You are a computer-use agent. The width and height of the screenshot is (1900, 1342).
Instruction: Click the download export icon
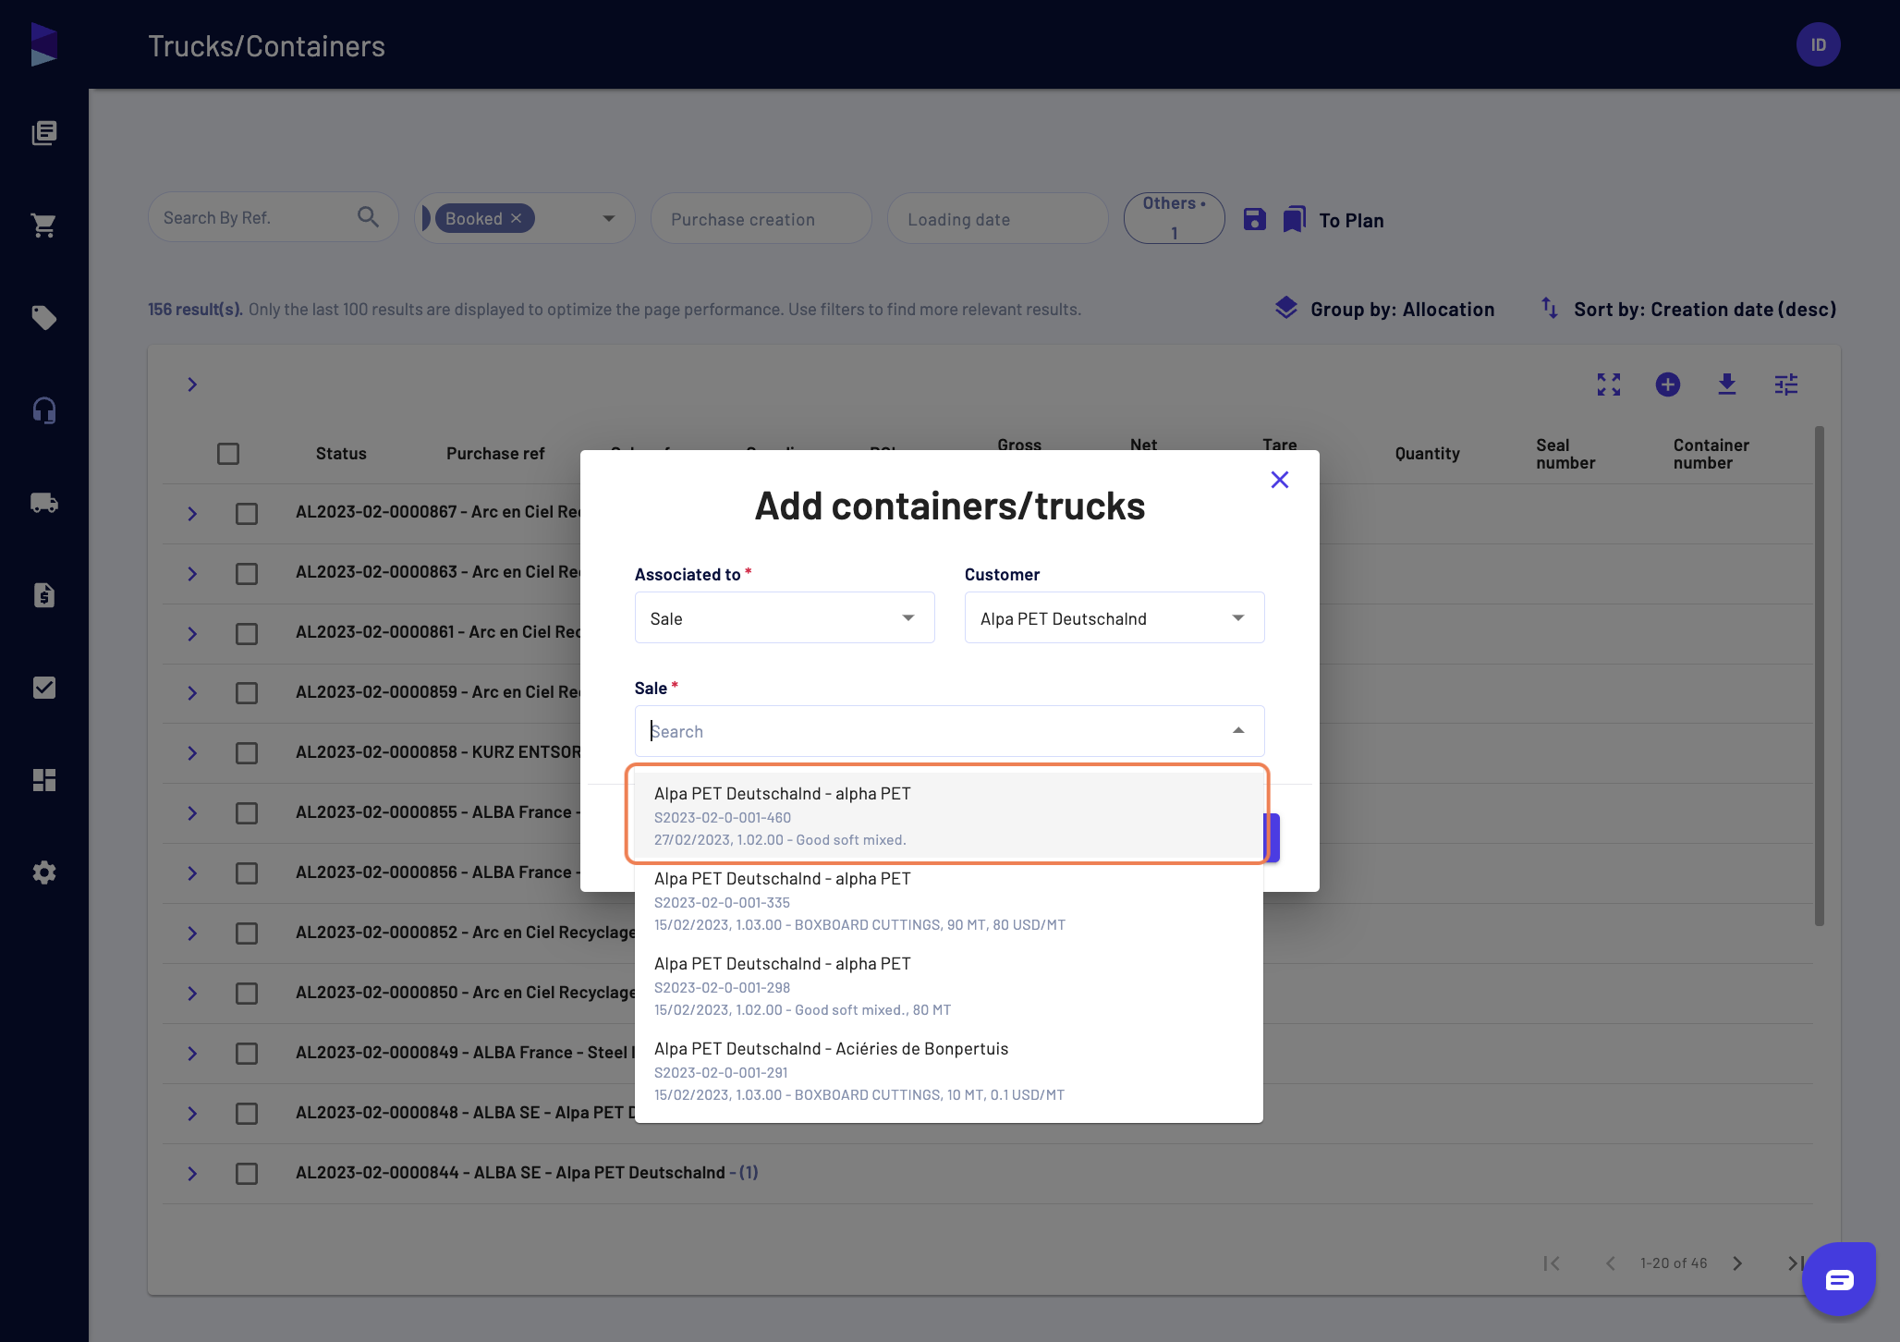click(x=1727, y=384)
